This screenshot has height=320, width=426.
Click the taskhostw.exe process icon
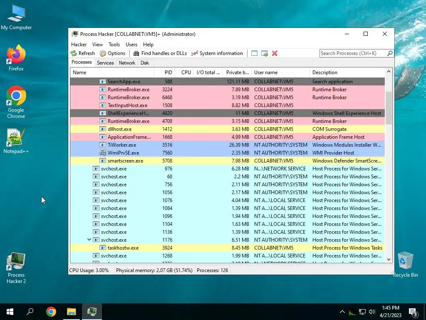tap(103, 247)
